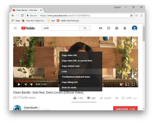Mute the video with the speaker icon

click(31, 84)
